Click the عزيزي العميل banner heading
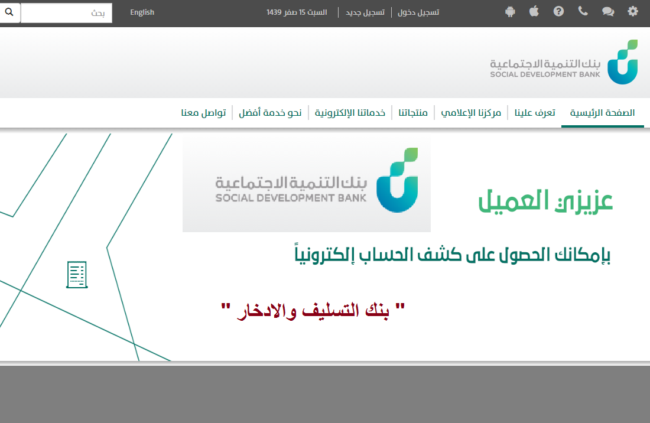Image resolution: width=650 pixels, height=423 pixels. (x=545, y=201)
